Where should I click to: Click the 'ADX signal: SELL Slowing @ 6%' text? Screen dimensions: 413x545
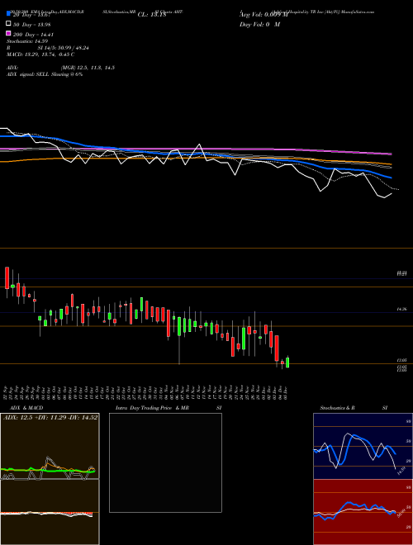tap(45, 74)
